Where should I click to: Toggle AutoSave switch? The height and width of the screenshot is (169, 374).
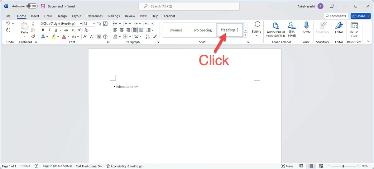(32, 6)
